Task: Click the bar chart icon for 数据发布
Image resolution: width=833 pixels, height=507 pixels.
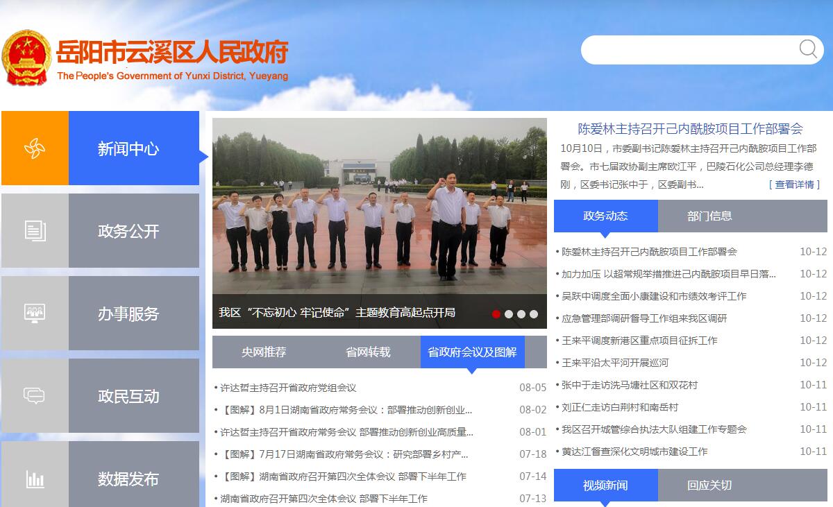Action: pyautogui.click(x=35, y=479)
